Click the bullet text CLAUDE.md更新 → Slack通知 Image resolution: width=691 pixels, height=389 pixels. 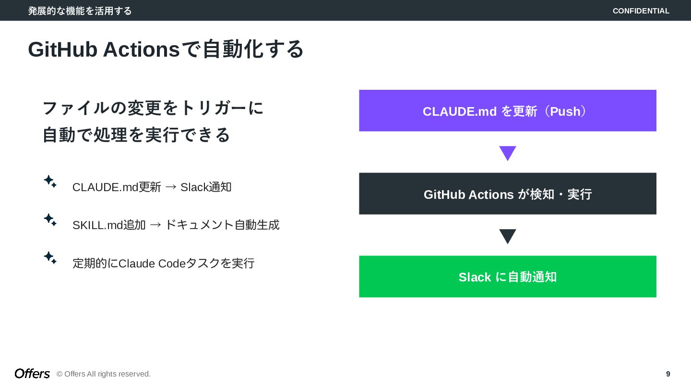152,187
